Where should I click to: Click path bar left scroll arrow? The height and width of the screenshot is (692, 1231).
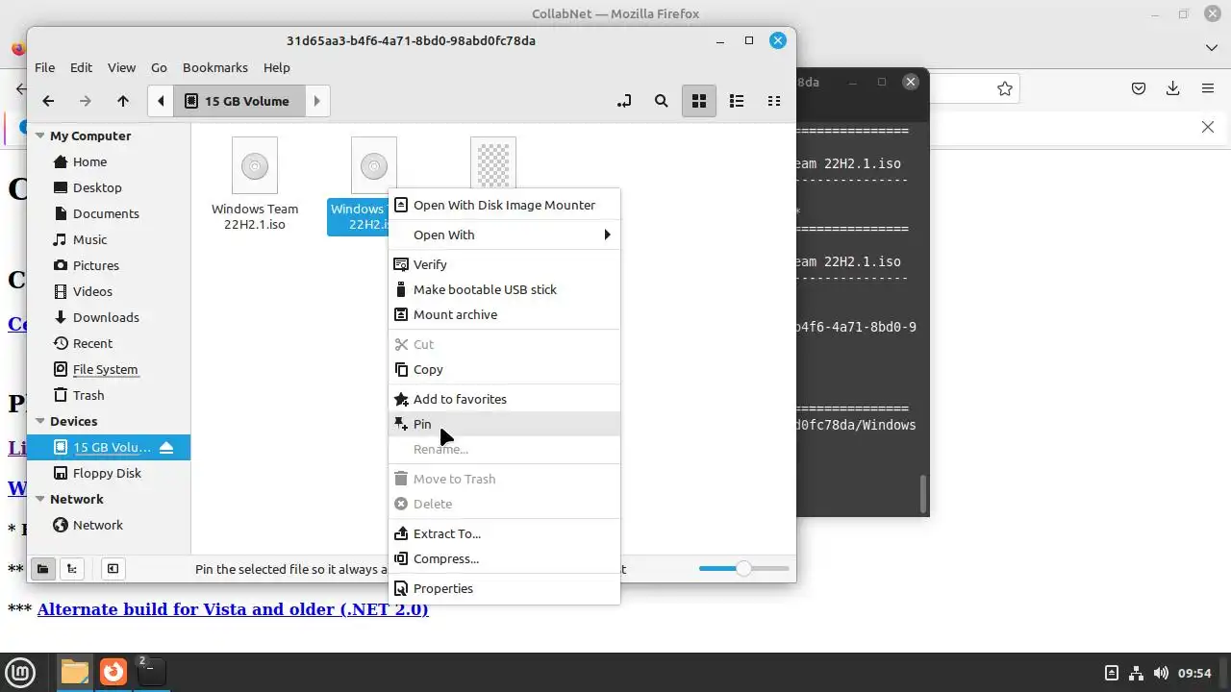[161, 101]
